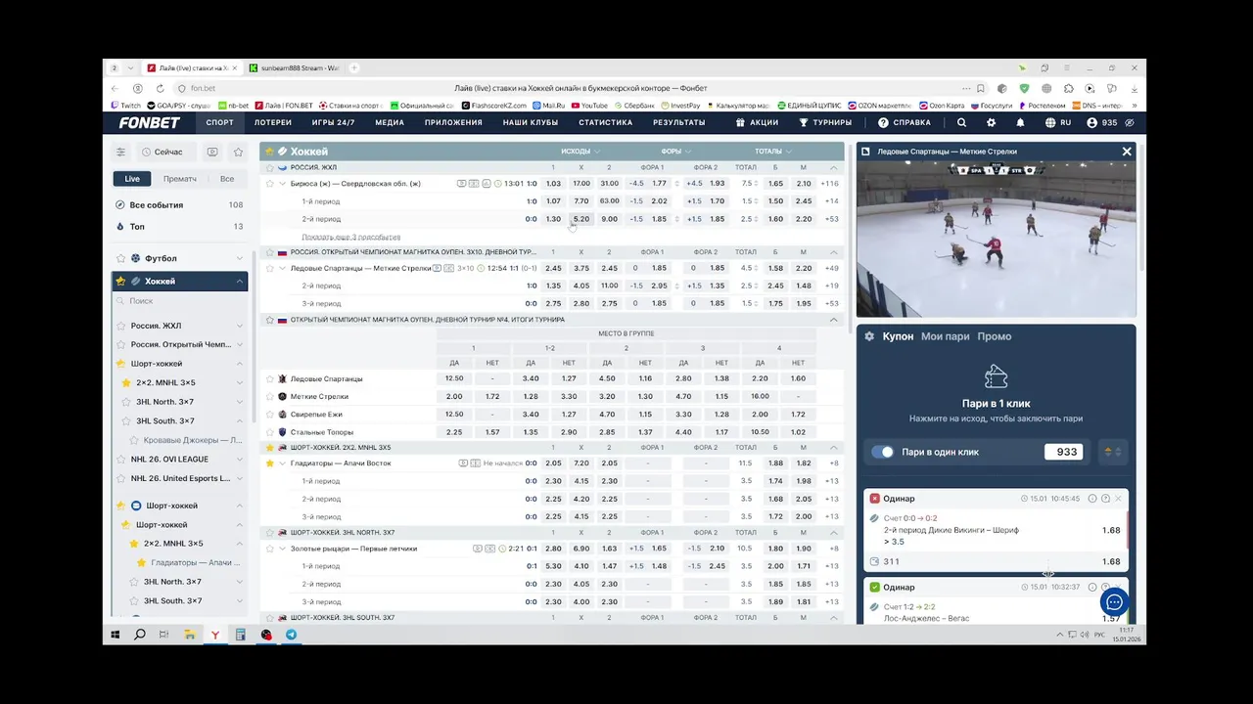Open ИГРЫ 24/7 menu
The width and height of the screenshot is (1253, 704).
click(x=333, y=122)
